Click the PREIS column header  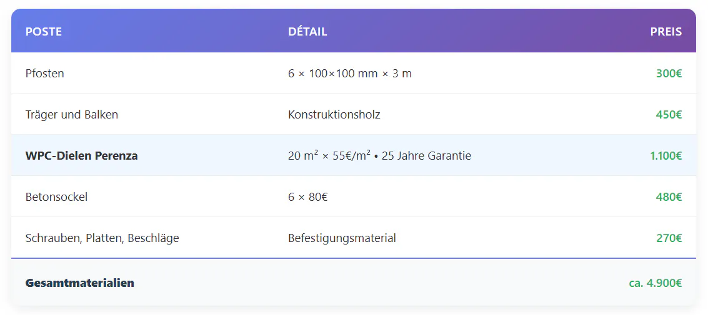click(x=666, y=31)
